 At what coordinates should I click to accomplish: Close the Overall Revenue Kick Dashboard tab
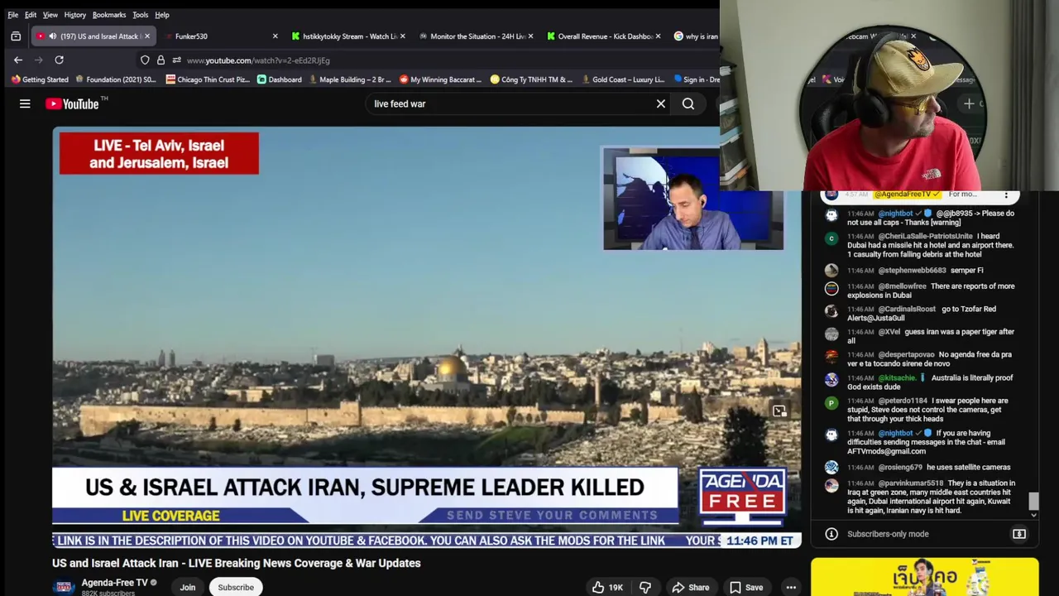point(658,36)
